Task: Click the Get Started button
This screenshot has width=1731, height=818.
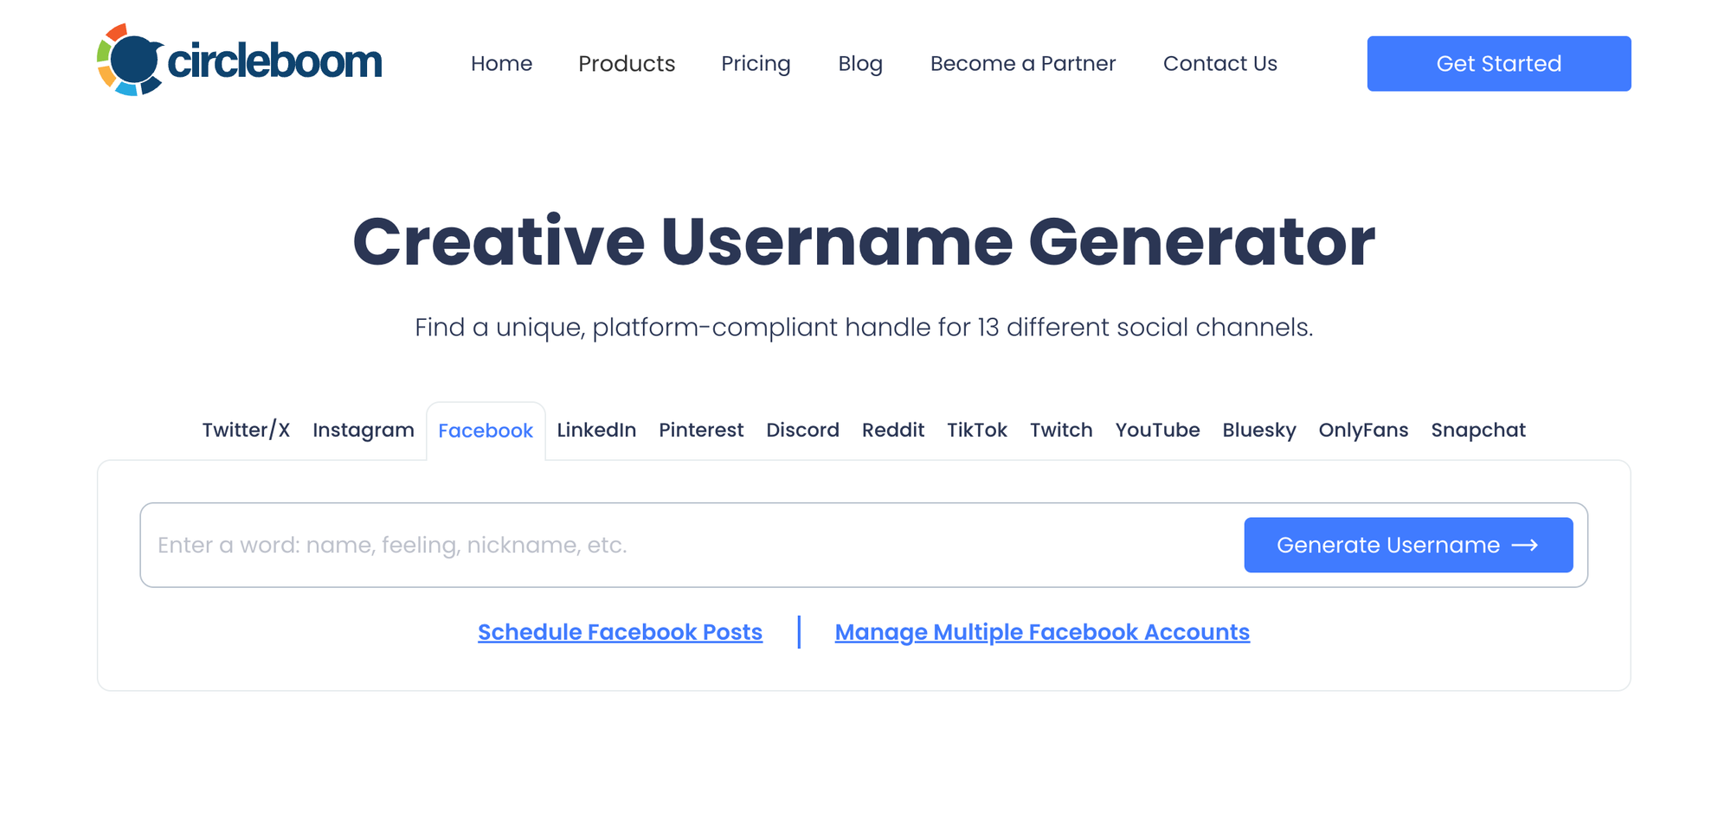Action: [1498, 63]
